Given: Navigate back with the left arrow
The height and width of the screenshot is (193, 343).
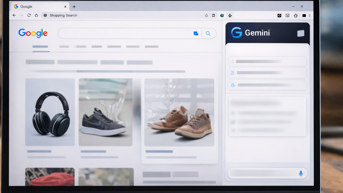Looking at the screenshot, I should pos(14,16).
